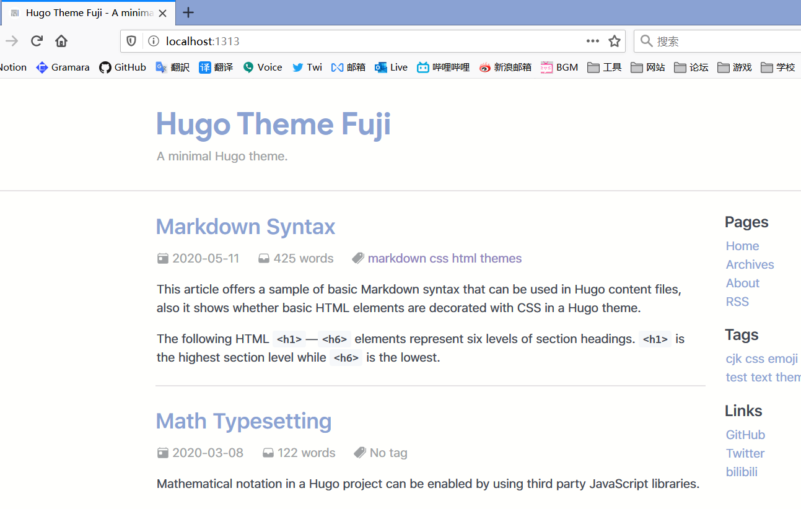This screenshot has height=509, width=801.
Task: Open the Gramara bookmark icon
Action: coord(42,67)
